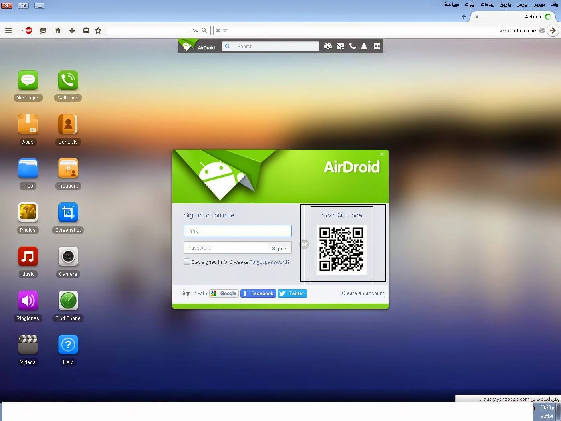Viewport: 561px width, 421px height.
Task: Click the notification bell icon in AirDroid toolbar
Action: [x=364, y=46]
